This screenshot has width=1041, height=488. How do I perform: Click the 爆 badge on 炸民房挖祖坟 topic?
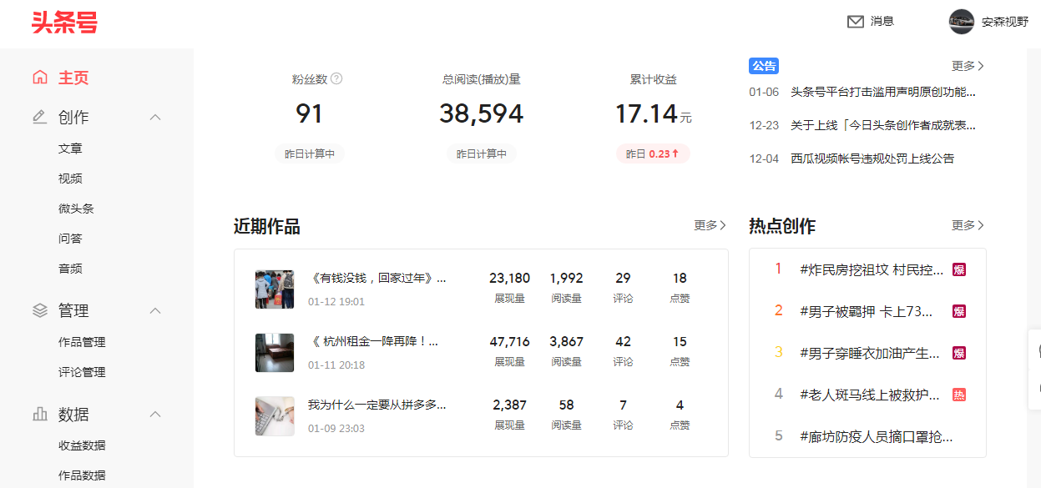click(x=959, y=269)
